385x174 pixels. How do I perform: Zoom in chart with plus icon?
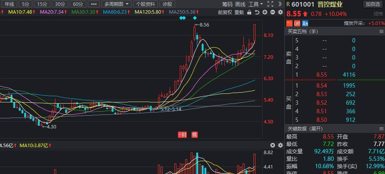tap(265, 12)
